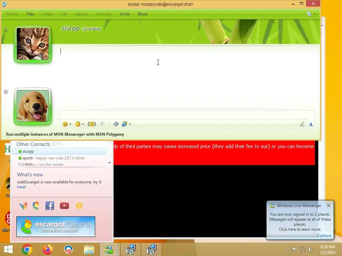Expand emoticon list dropdown arrow
Image resolution: width=342 pixels, height=256 pixels.
[70, 124]
